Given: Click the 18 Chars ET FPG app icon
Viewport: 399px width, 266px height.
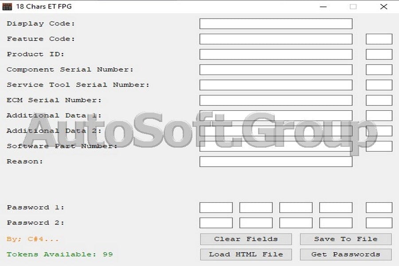Looking at the screenshot, I should pos(7,6).
